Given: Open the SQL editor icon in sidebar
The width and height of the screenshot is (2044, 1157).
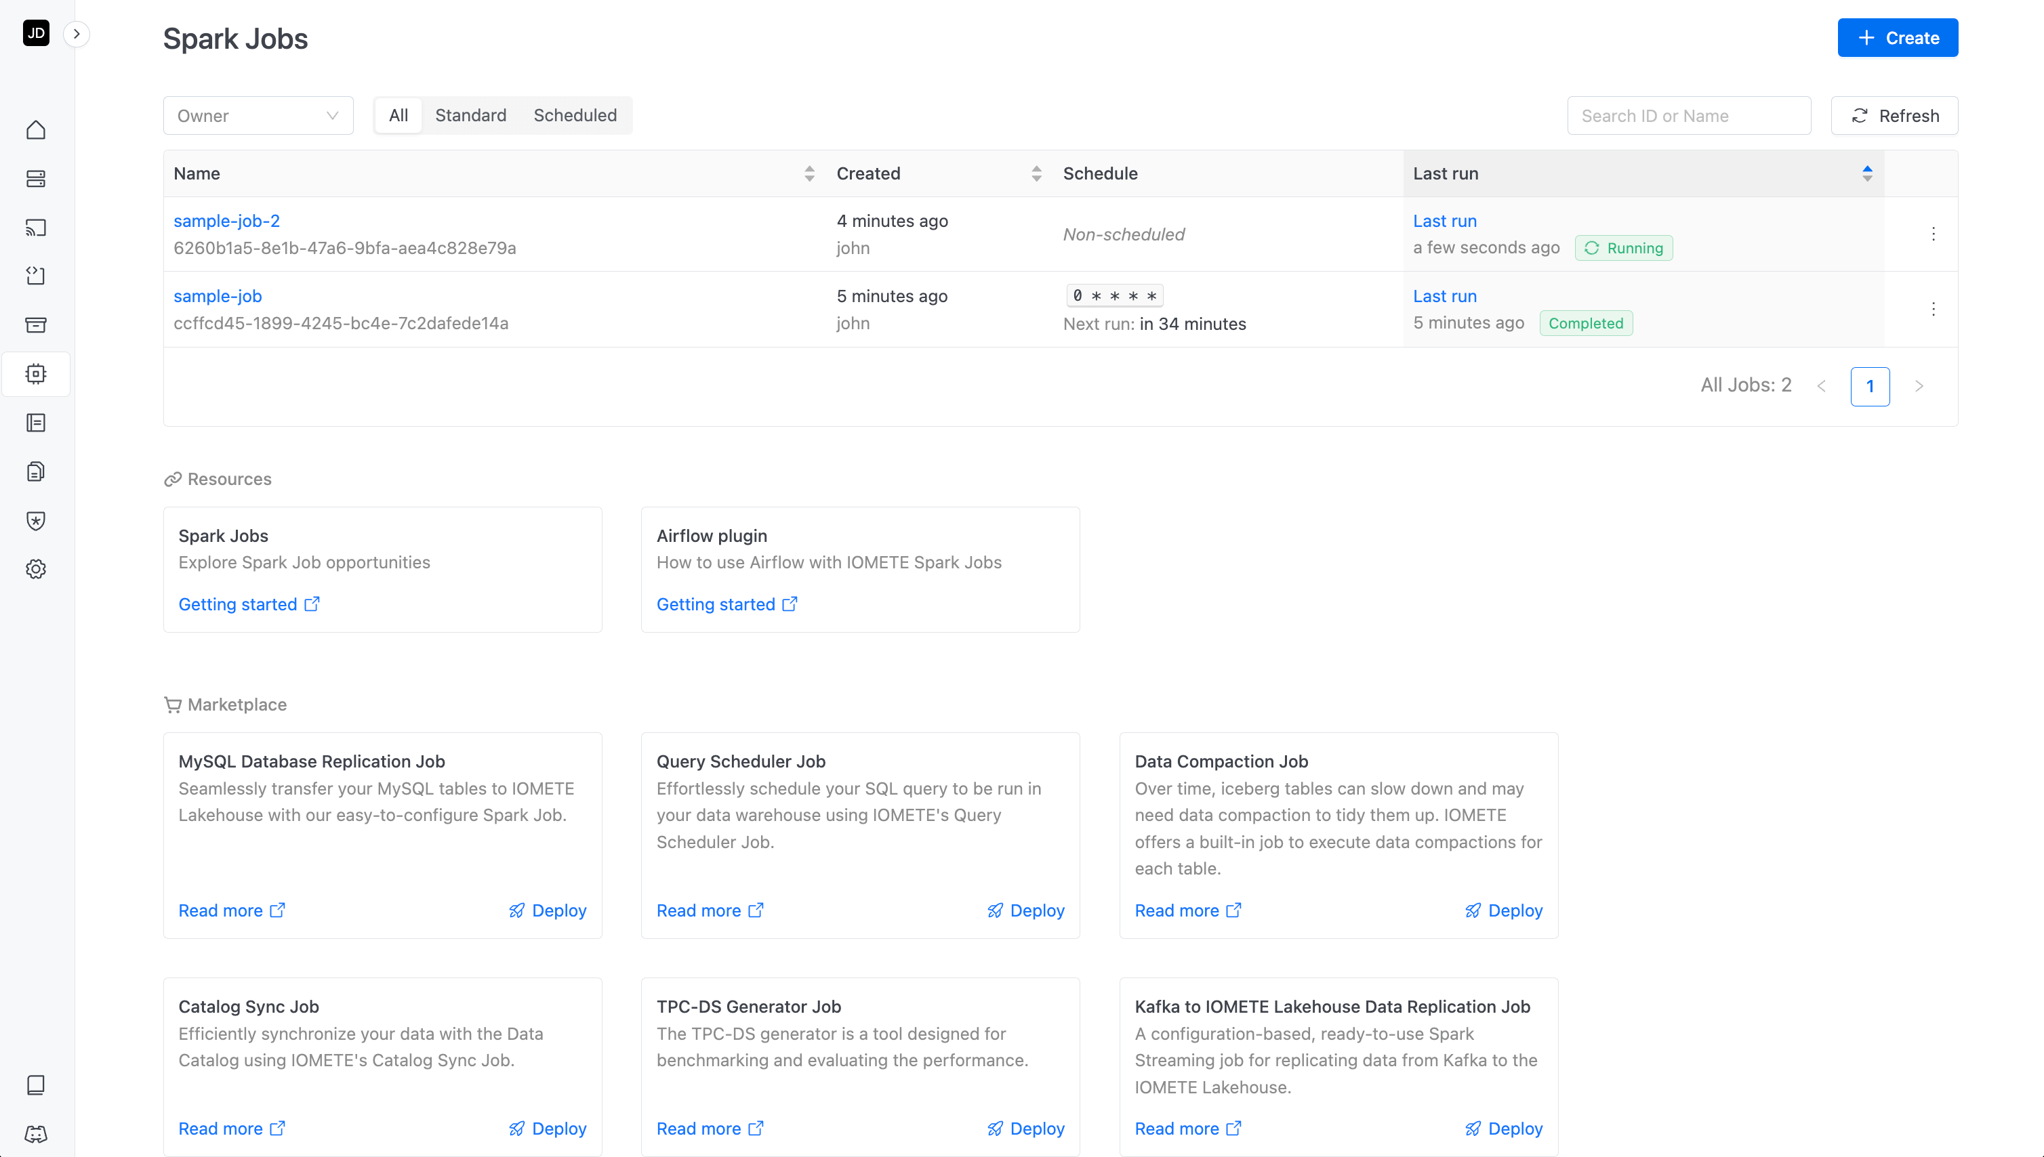Looking at the screenshot, I should (36, 276).
